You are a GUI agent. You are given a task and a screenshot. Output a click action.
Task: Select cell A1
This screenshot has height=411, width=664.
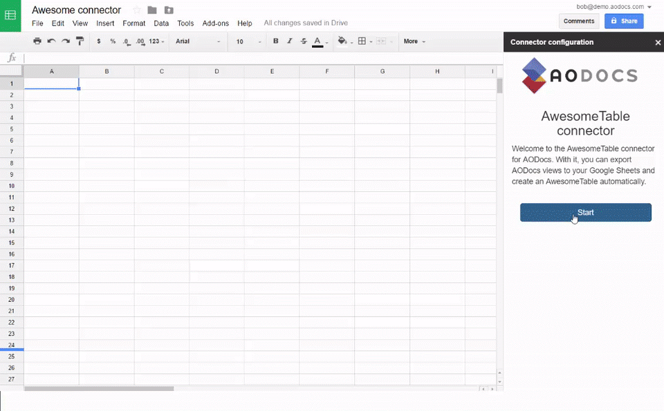tap(51, 84)
